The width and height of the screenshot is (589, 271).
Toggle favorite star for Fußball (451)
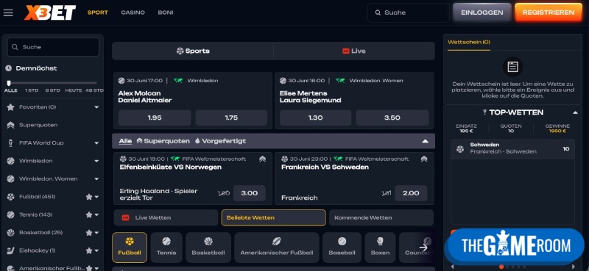coord(88,197)
